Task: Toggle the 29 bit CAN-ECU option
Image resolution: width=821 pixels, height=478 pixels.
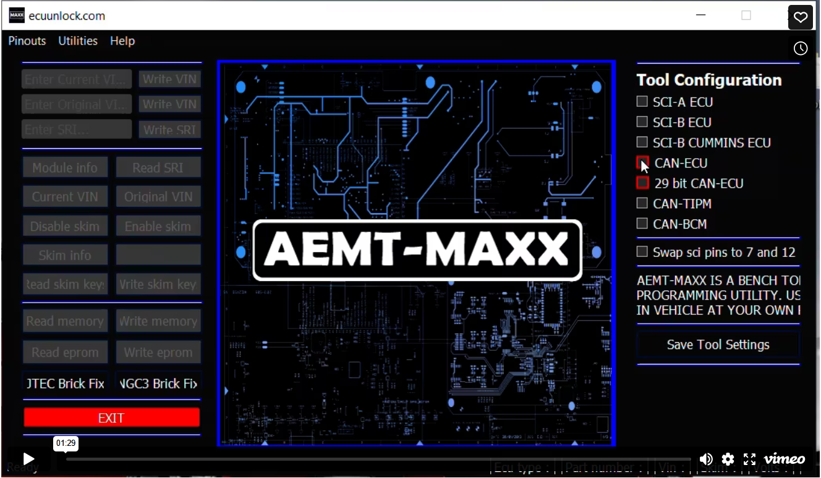Action: click(x=642, y=183)
